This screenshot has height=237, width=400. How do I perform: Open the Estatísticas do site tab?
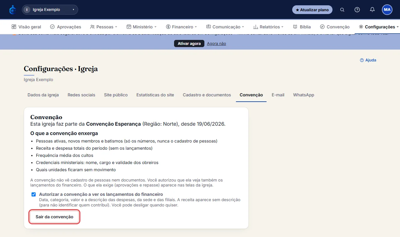click(155, 95)
